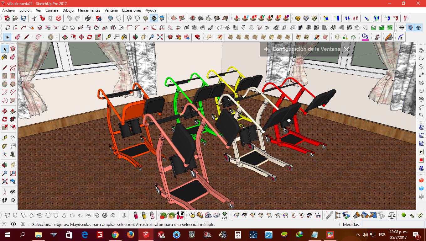Switch to Wireframe face style
The image size is (426, 241).
coord(129,18)
